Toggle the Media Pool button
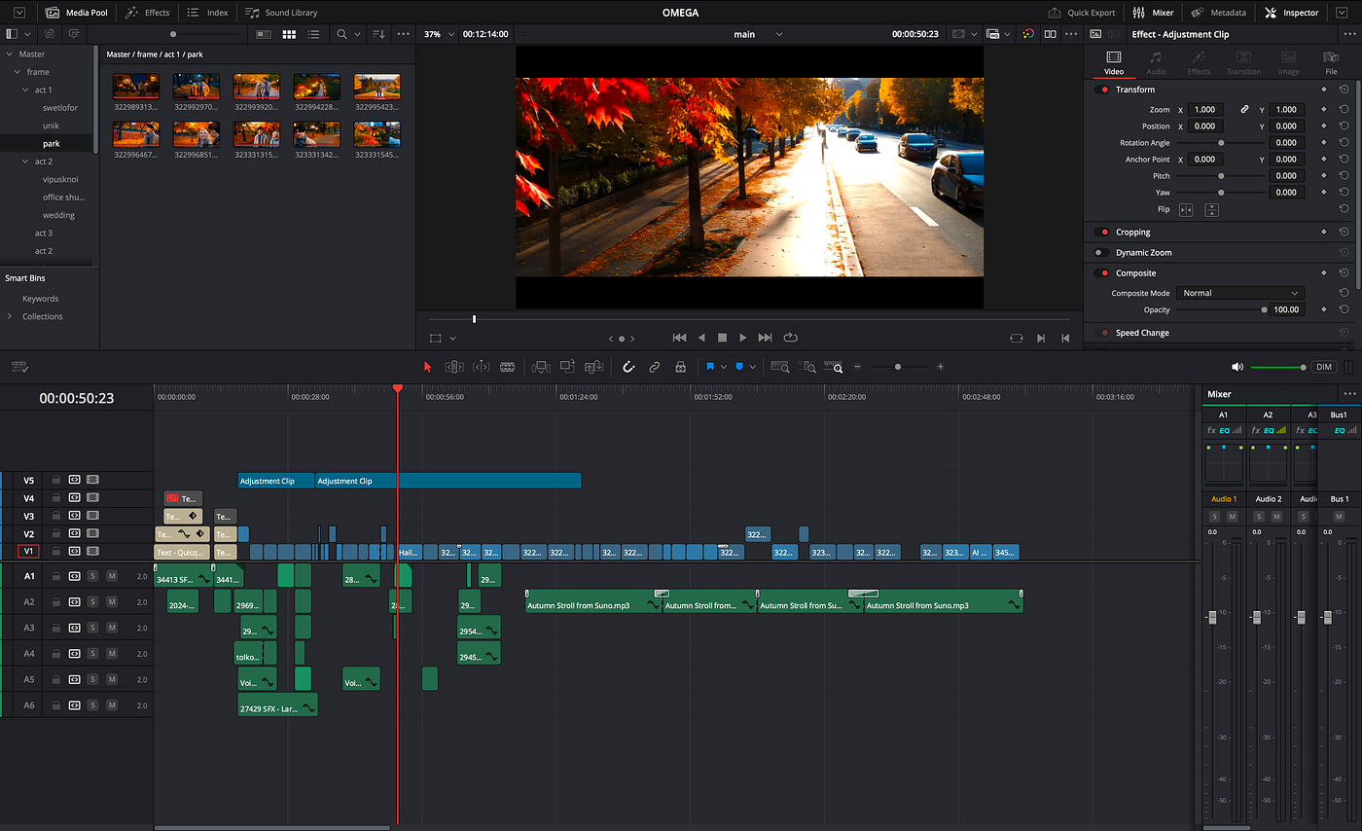The image size is (1362, 831). (77, 13)
